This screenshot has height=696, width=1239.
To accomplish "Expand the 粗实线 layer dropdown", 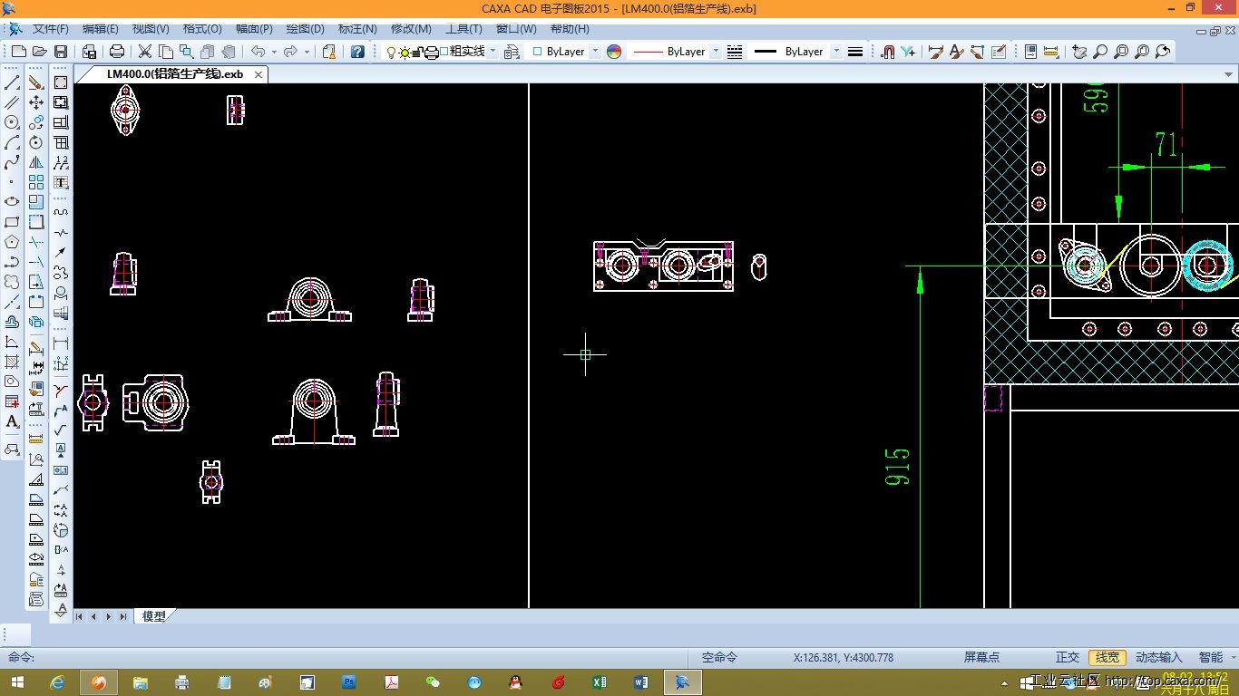I will (493, 52).
